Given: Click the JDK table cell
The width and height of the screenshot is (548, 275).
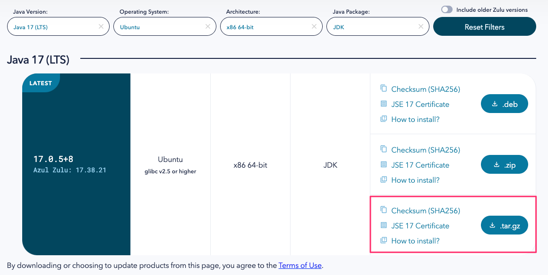Looking at the screenshot, I should click(330, 165).
